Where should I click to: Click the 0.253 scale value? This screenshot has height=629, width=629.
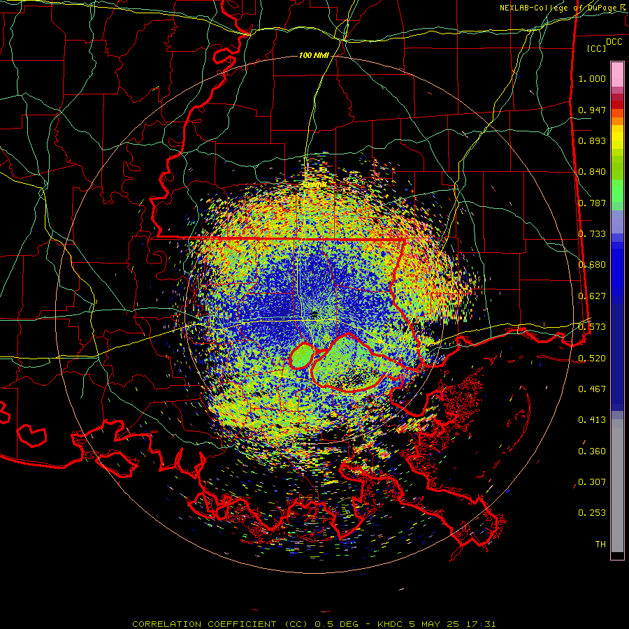tap(592, 513)
